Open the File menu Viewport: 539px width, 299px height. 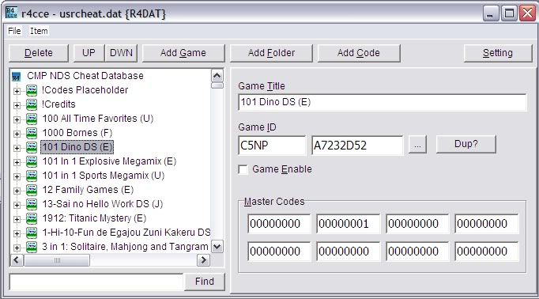[x=14, y=31]
